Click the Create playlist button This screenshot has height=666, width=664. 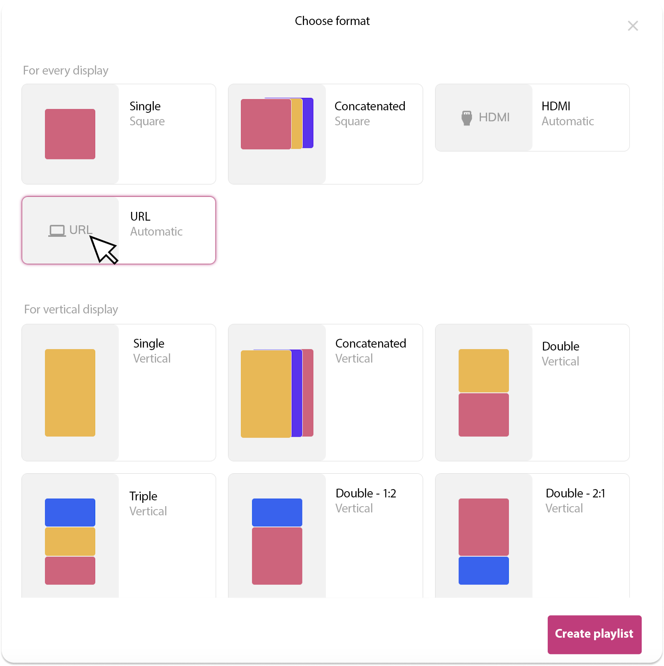(594, 634)
